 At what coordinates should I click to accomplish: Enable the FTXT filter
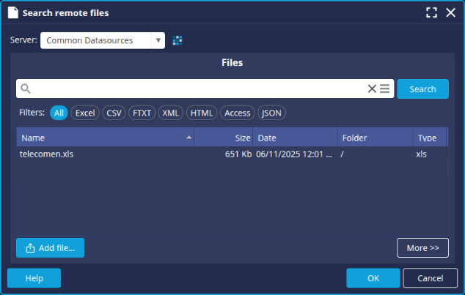142,113
